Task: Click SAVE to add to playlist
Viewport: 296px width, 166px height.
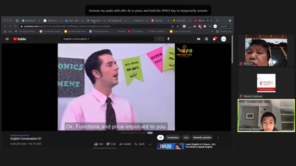Action: click(139, 144)
